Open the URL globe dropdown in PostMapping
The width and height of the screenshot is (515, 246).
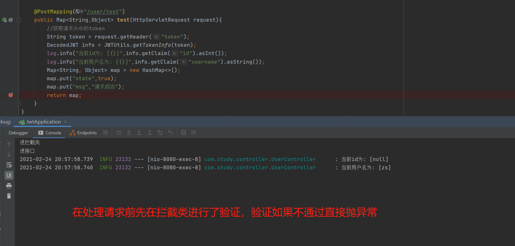tap(79, 11)
